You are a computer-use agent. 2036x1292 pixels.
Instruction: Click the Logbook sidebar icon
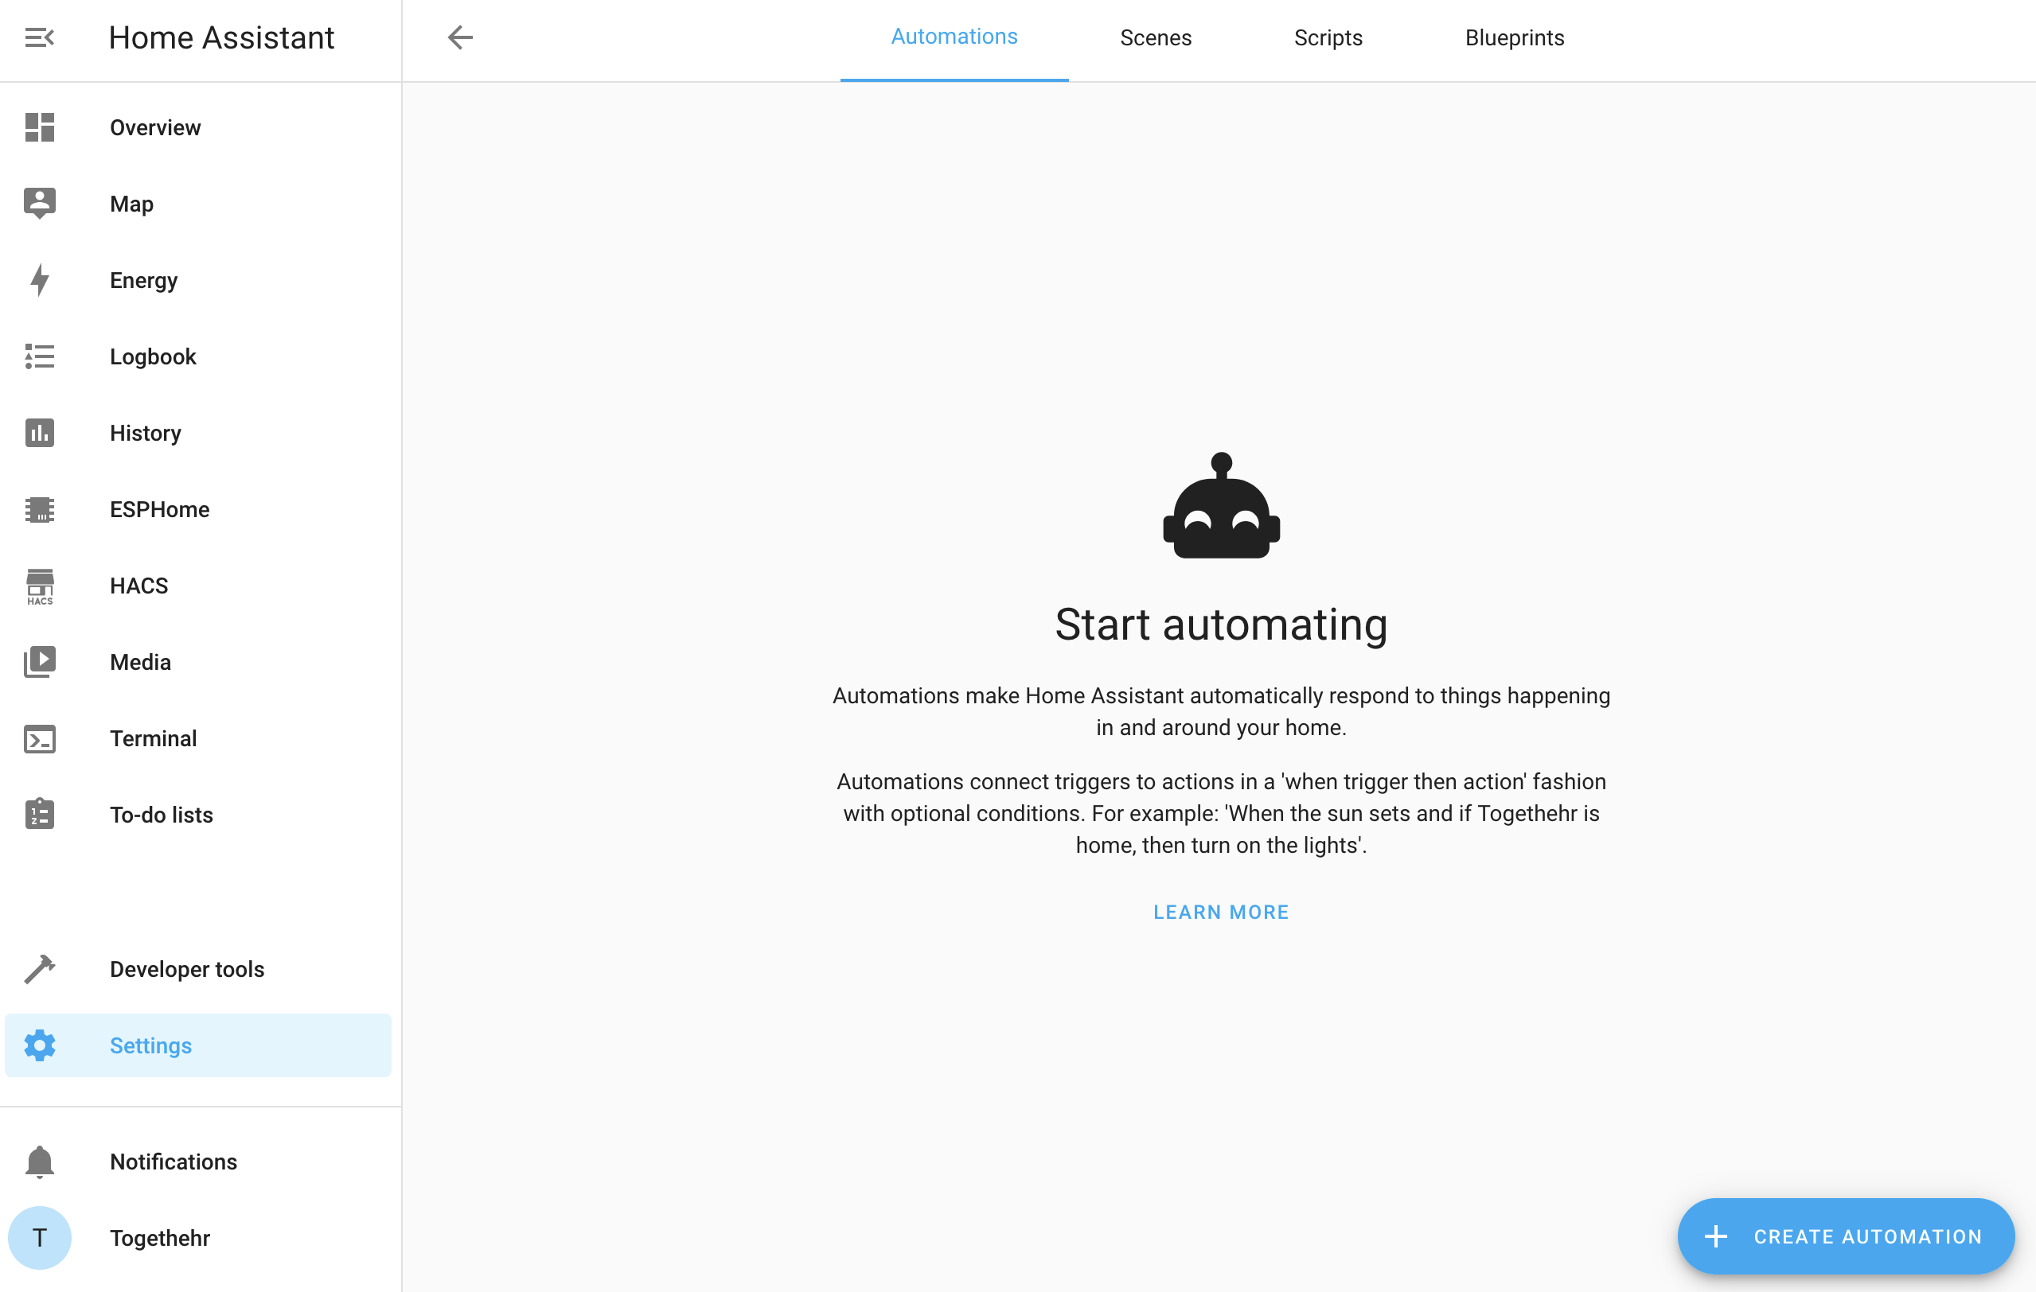(x=40, y=356)
